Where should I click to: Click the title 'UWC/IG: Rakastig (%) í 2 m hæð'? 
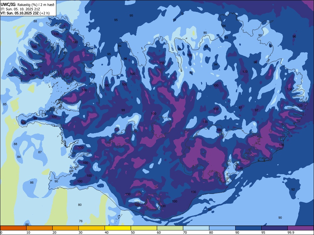[x=27, y=5]
